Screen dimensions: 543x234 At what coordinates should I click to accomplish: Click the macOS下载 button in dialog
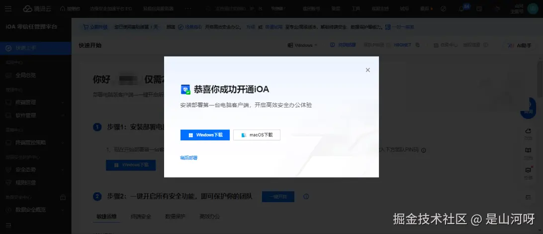click(x=257, y=135)
